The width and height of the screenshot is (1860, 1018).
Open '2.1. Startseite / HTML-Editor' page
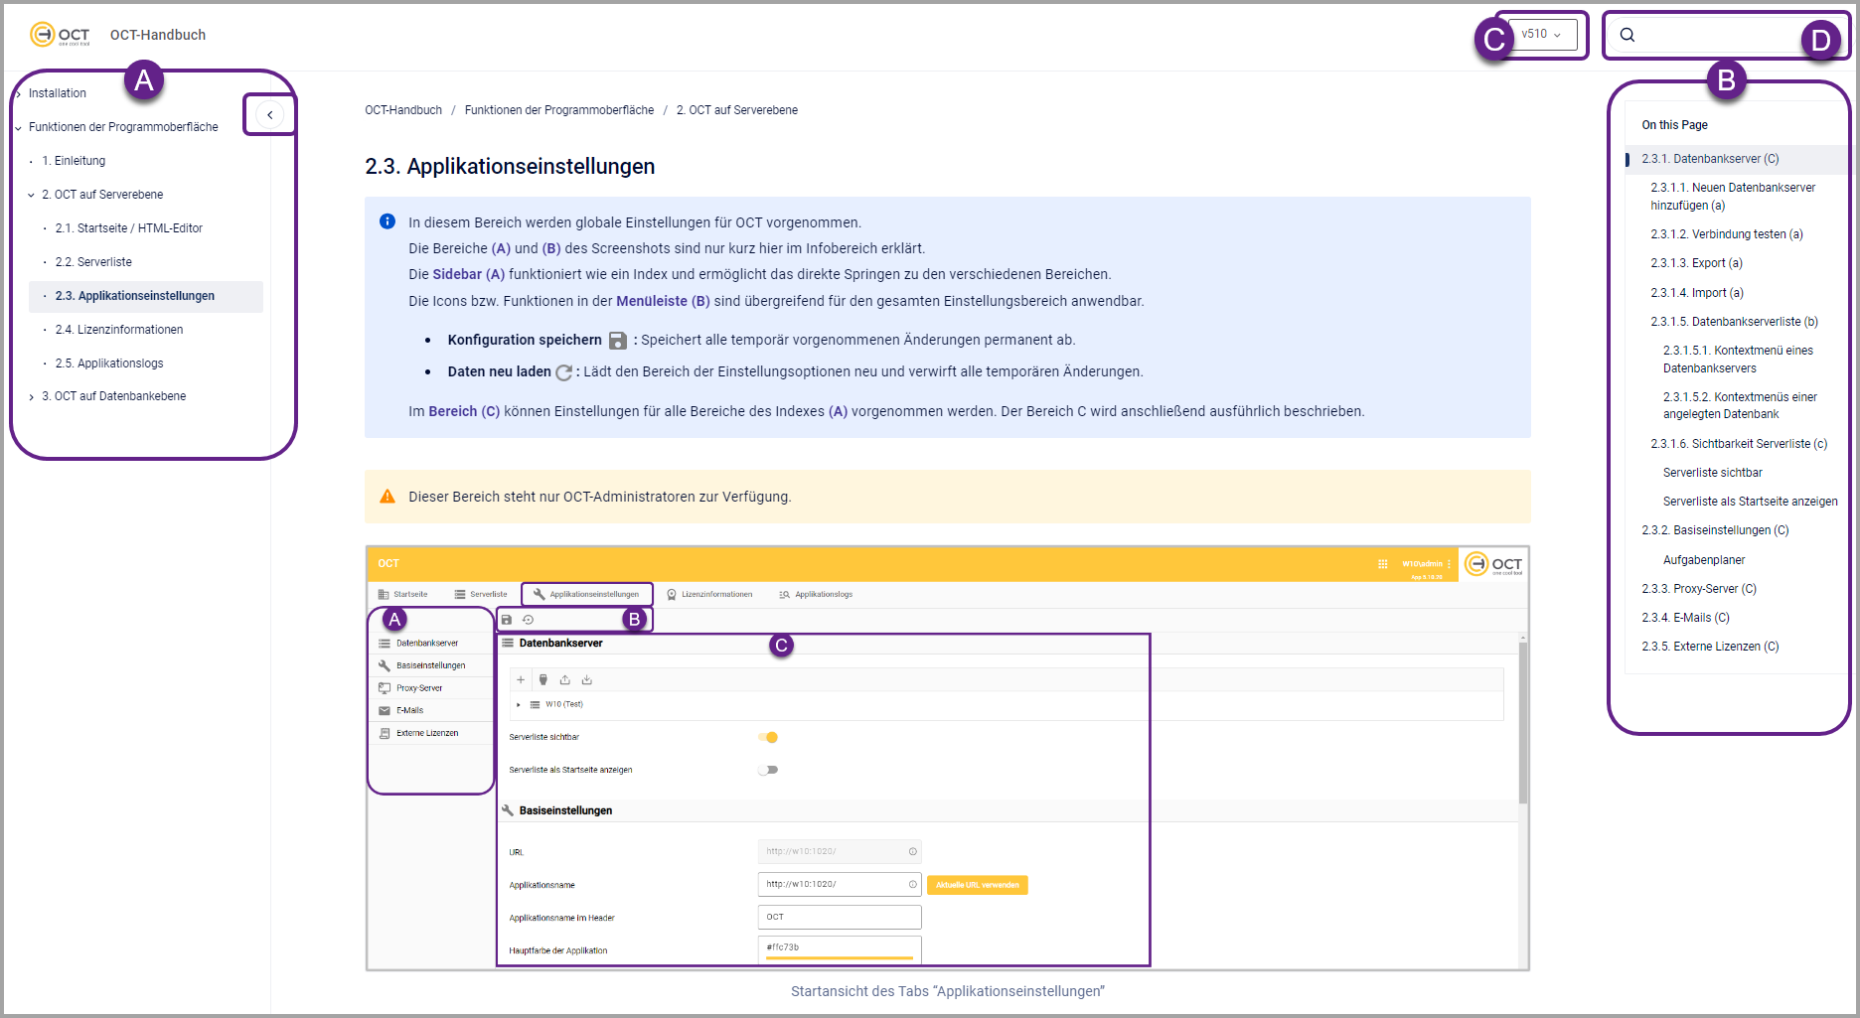point(129,228)
